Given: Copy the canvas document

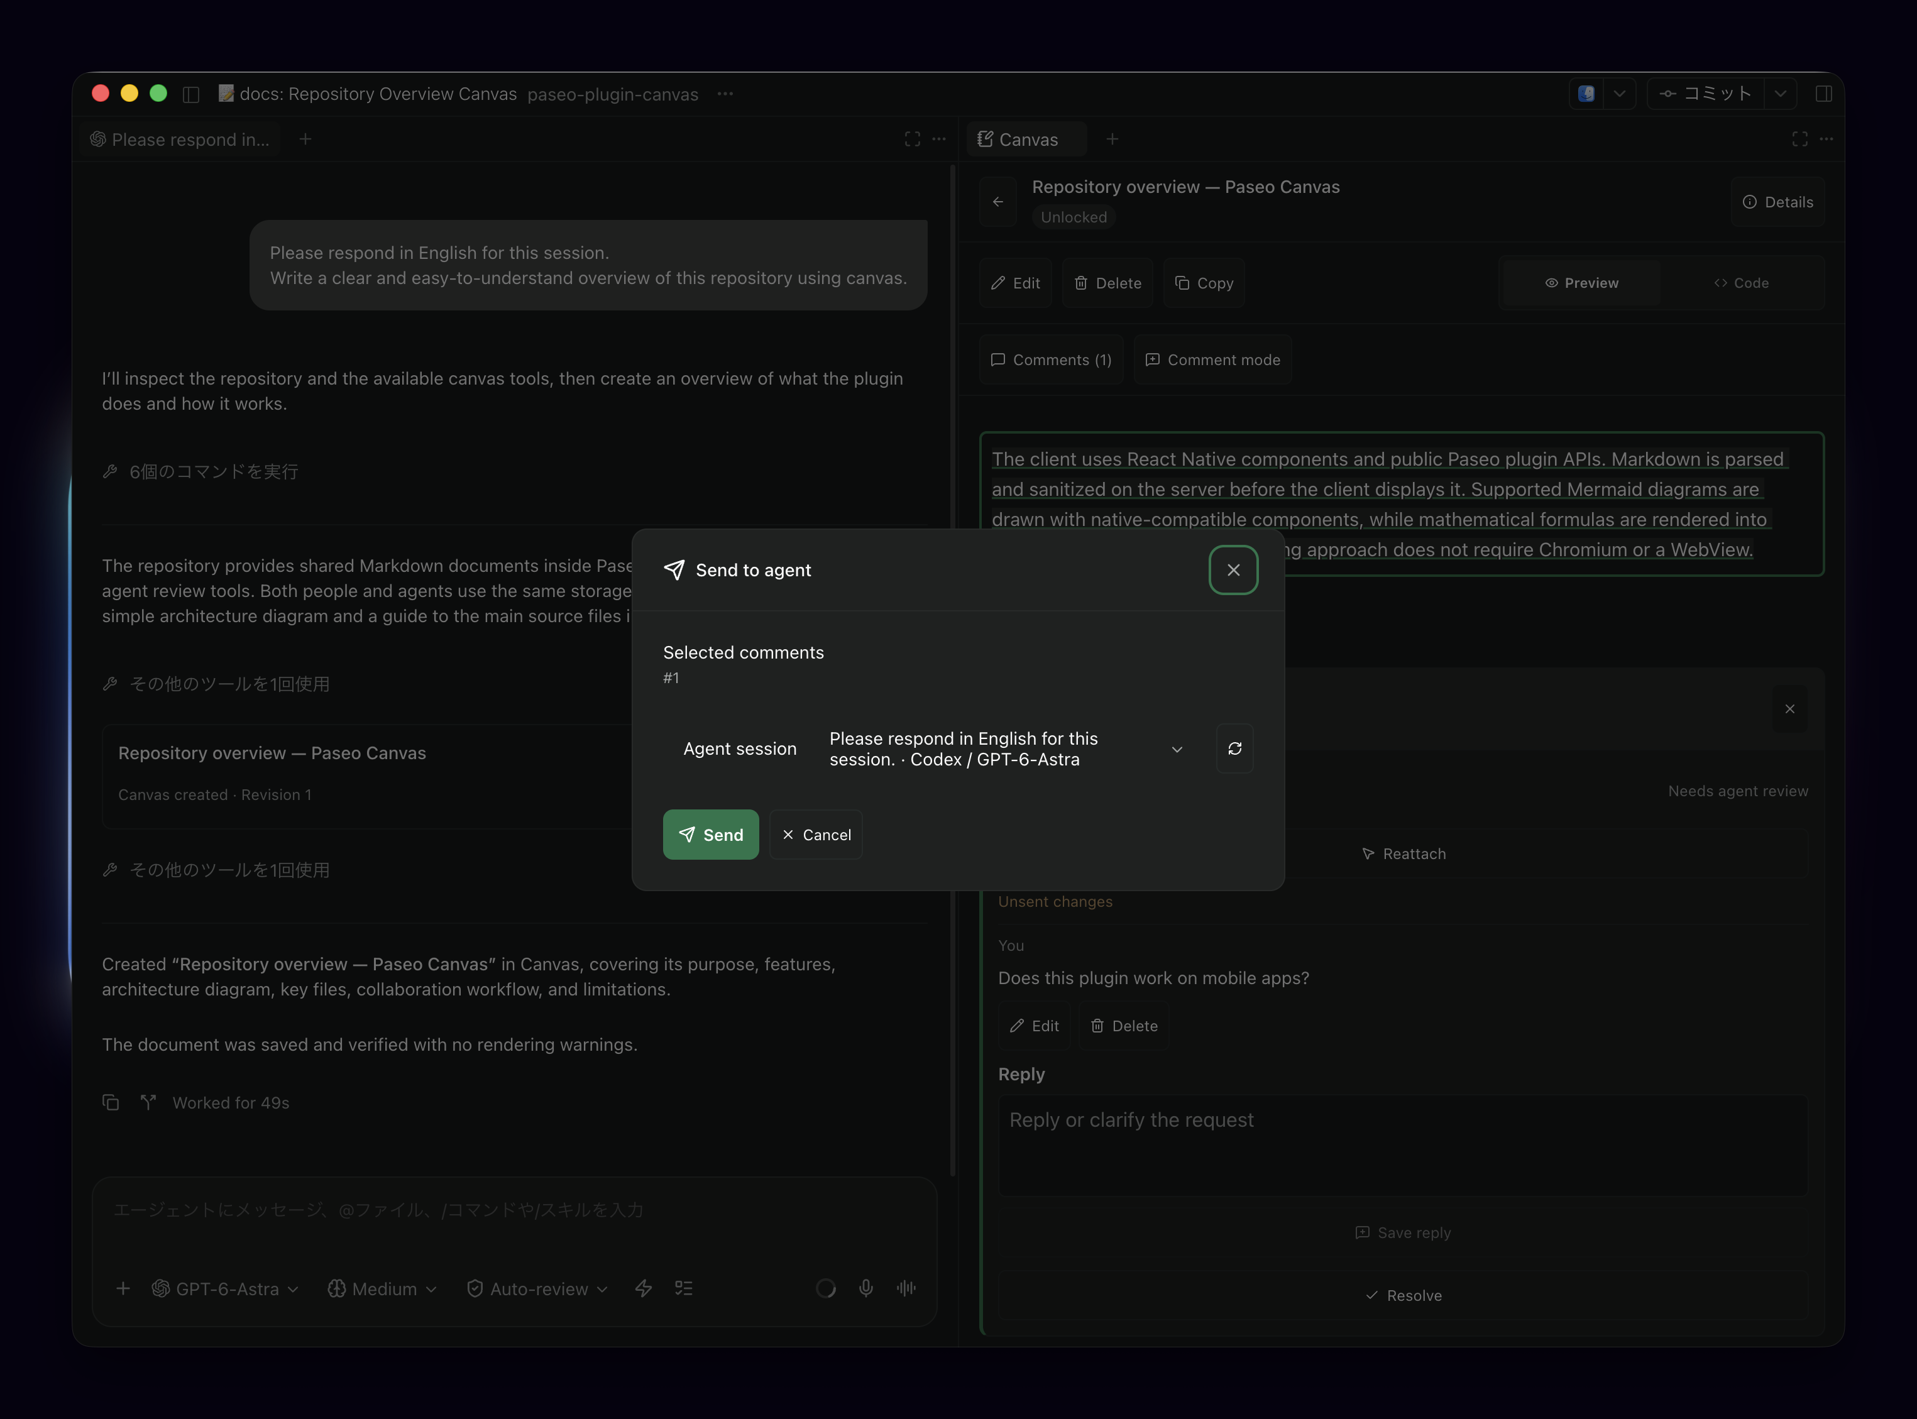Looking at the screenshot, I should (1204, 283).
